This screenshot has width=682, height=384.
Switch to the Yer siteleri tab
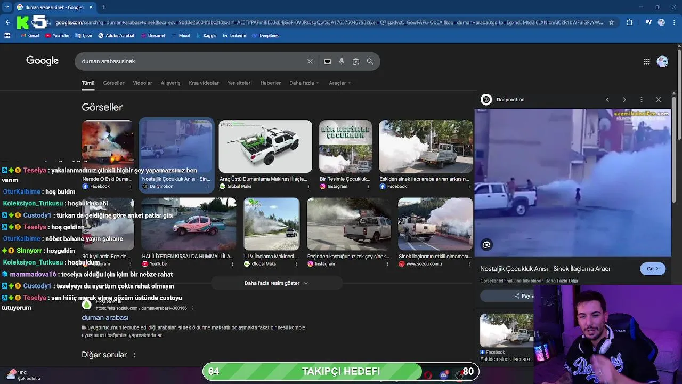240,83
